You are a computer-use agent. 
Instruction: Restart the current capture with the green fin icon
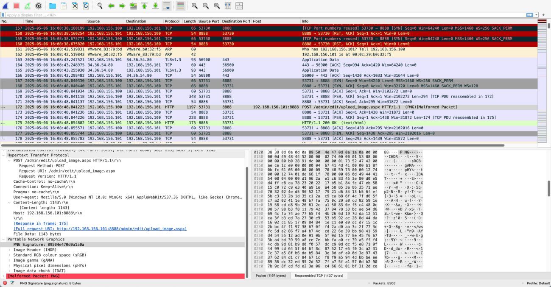[x=28, y=6]
